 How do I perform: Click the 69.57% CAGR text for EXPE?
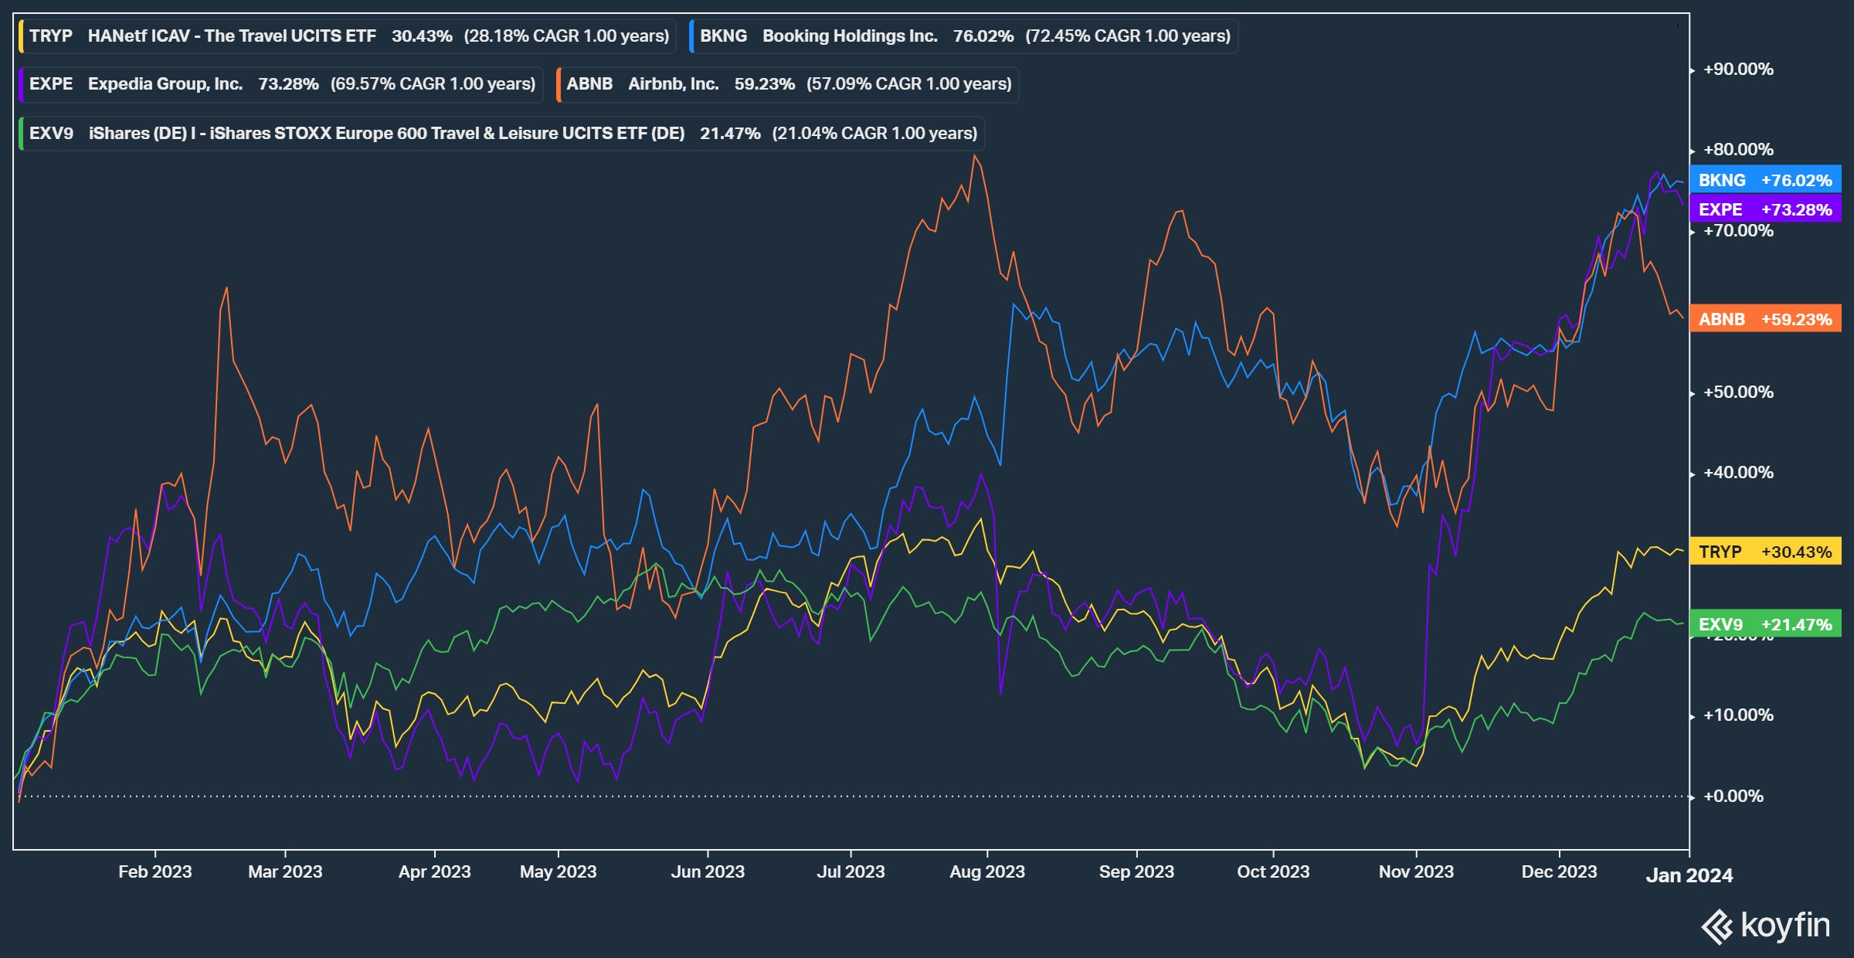(x=433, y=84)
